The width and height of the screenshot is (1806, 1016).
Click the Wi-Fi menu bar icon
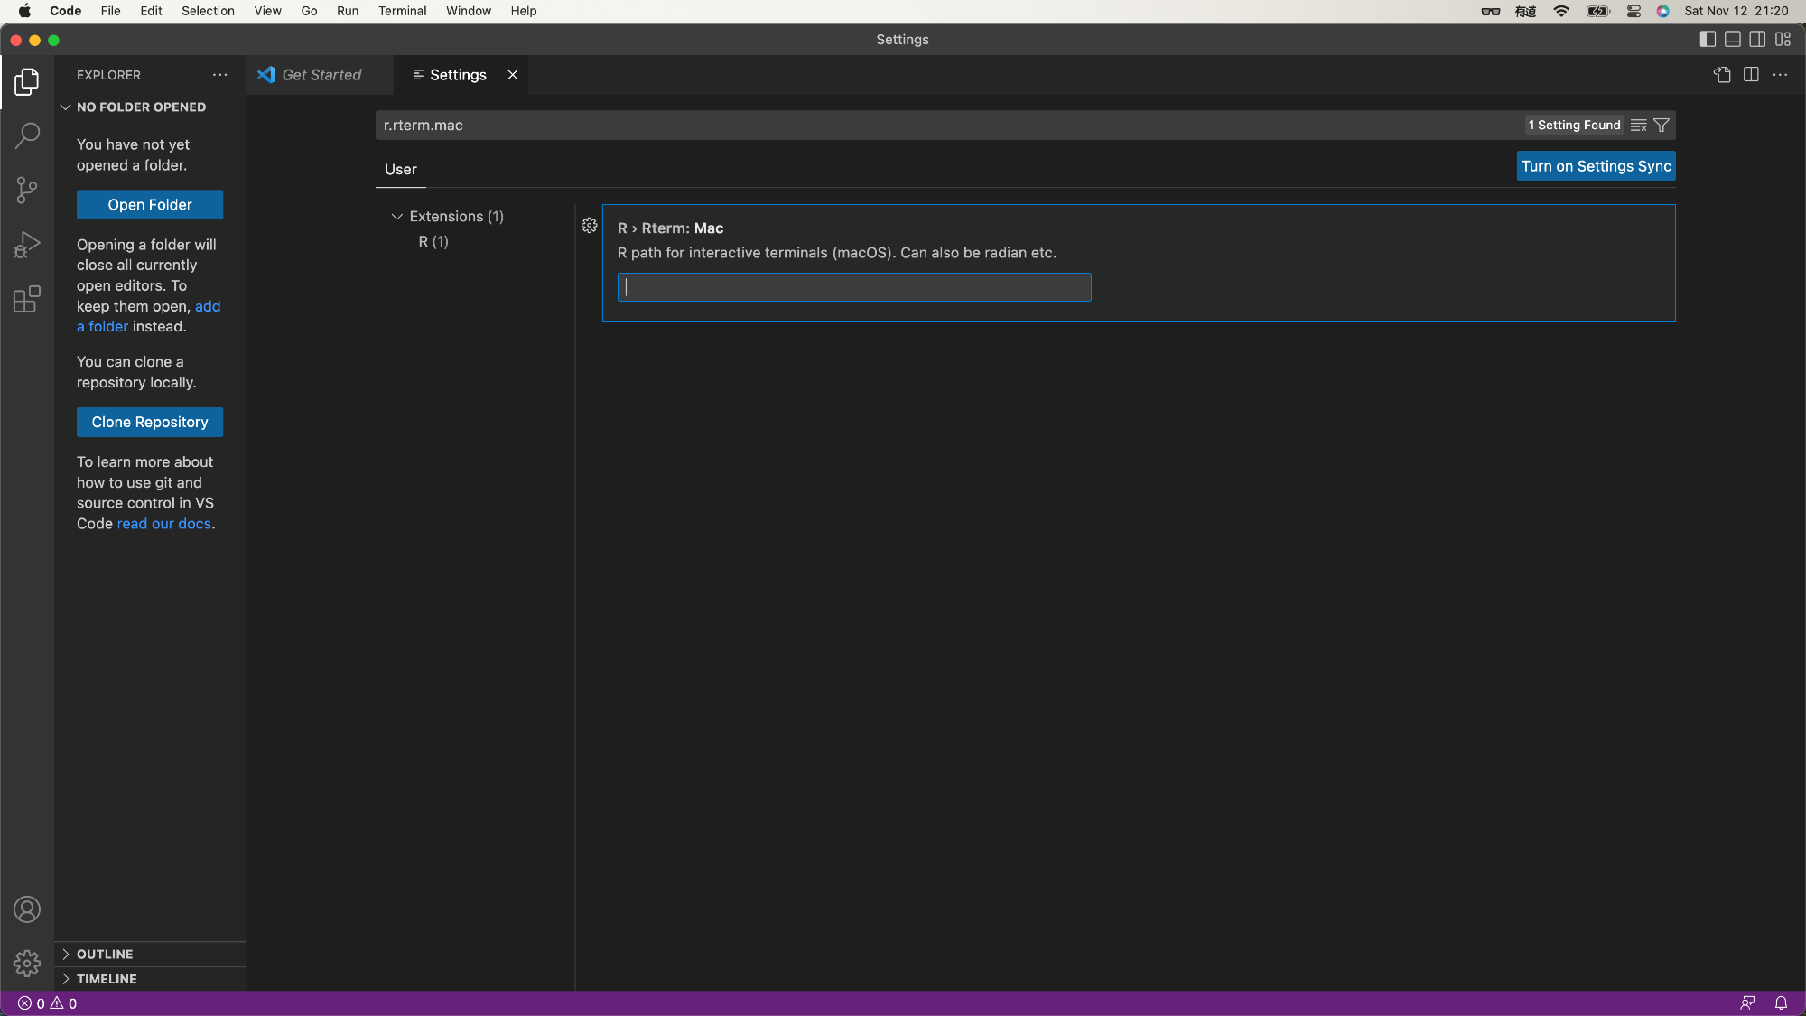click(x=1561, y=11)
